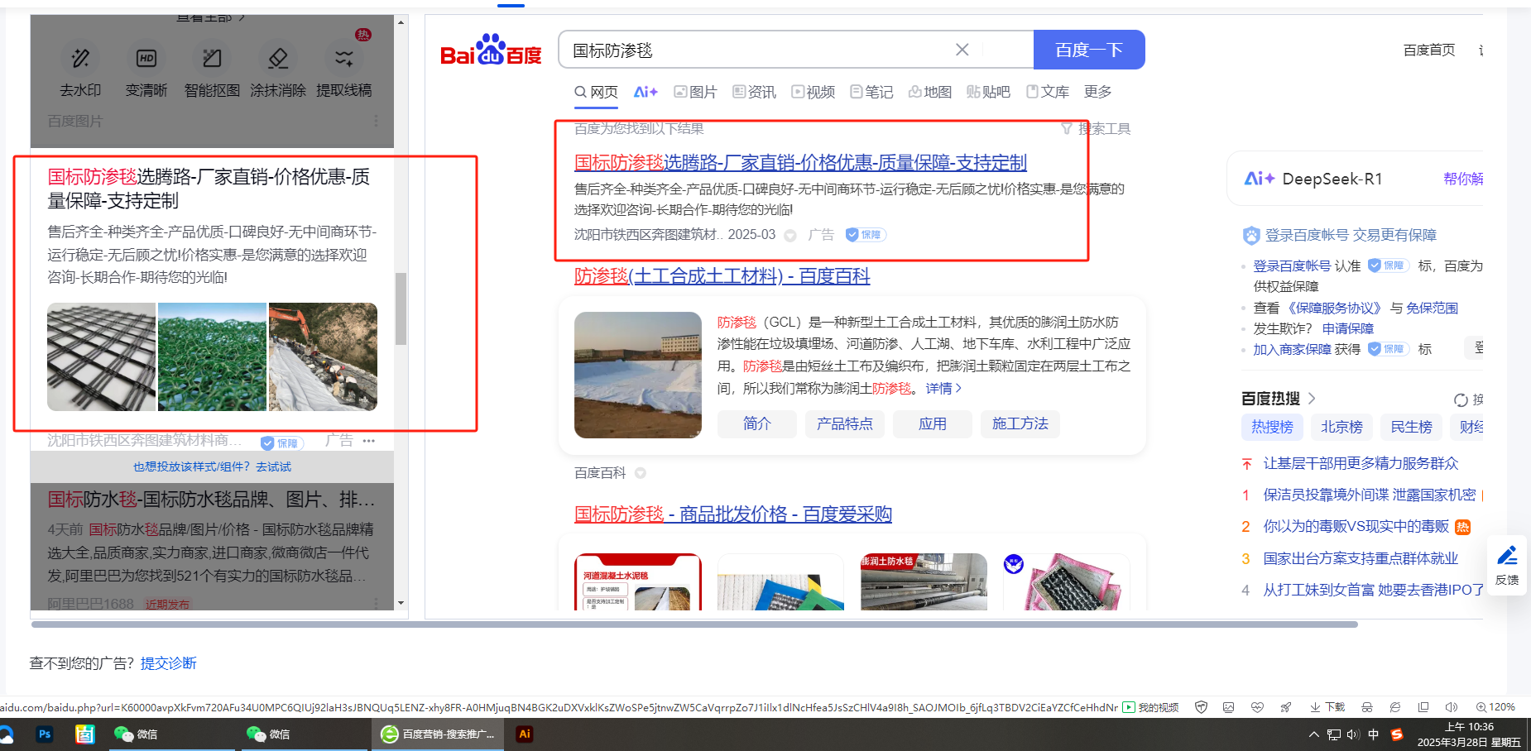The height and width of the screenshot is (751, 1531).
Task: Click the 反馈 feedback button
Action: 1507,565
